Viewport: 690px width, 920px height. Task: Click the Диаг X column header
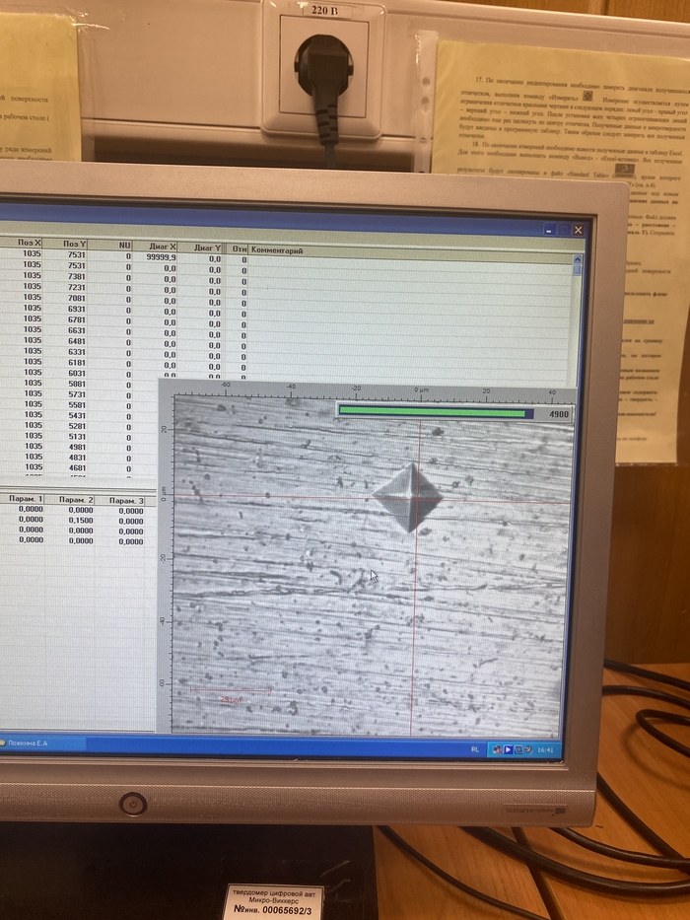coord(155,247)
